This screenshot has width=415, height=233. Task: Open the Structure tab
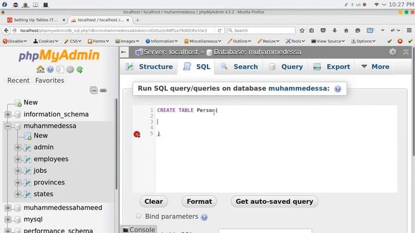(149, 67)
